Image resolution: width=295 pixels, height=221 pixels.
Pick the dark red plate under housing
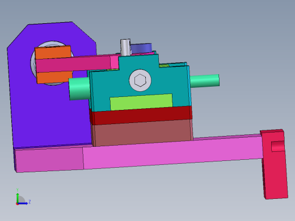pos(141,115)
